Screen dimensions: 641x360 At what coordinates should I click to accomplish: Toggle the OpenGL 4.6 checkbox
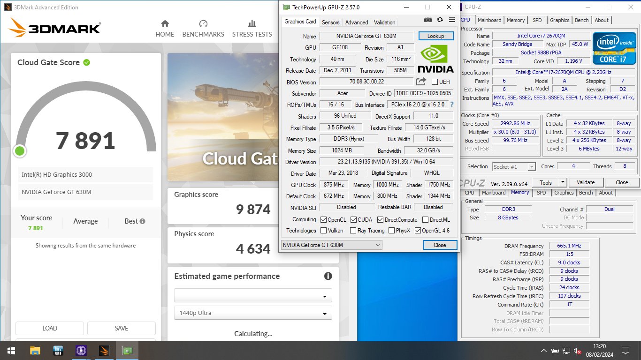[418, 231]
